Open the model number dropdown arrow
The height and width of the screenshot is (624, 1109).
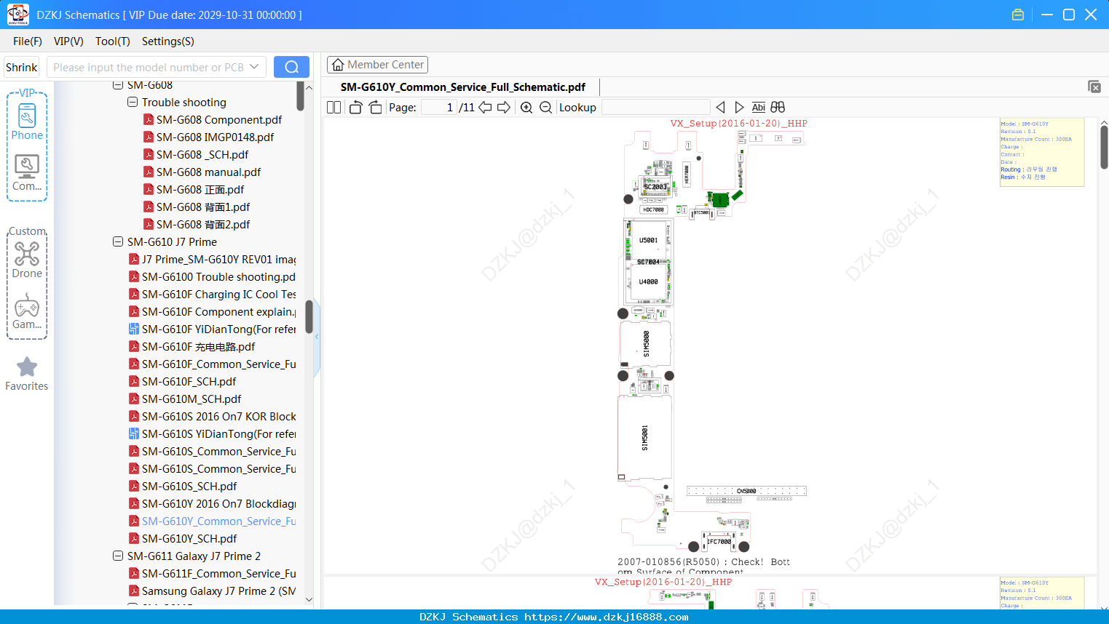point(254,67)
